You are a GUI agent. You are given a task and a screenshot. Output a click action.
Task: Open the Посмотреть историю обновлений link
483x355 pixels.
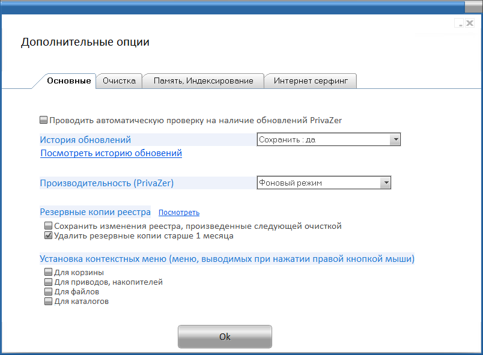111,153
